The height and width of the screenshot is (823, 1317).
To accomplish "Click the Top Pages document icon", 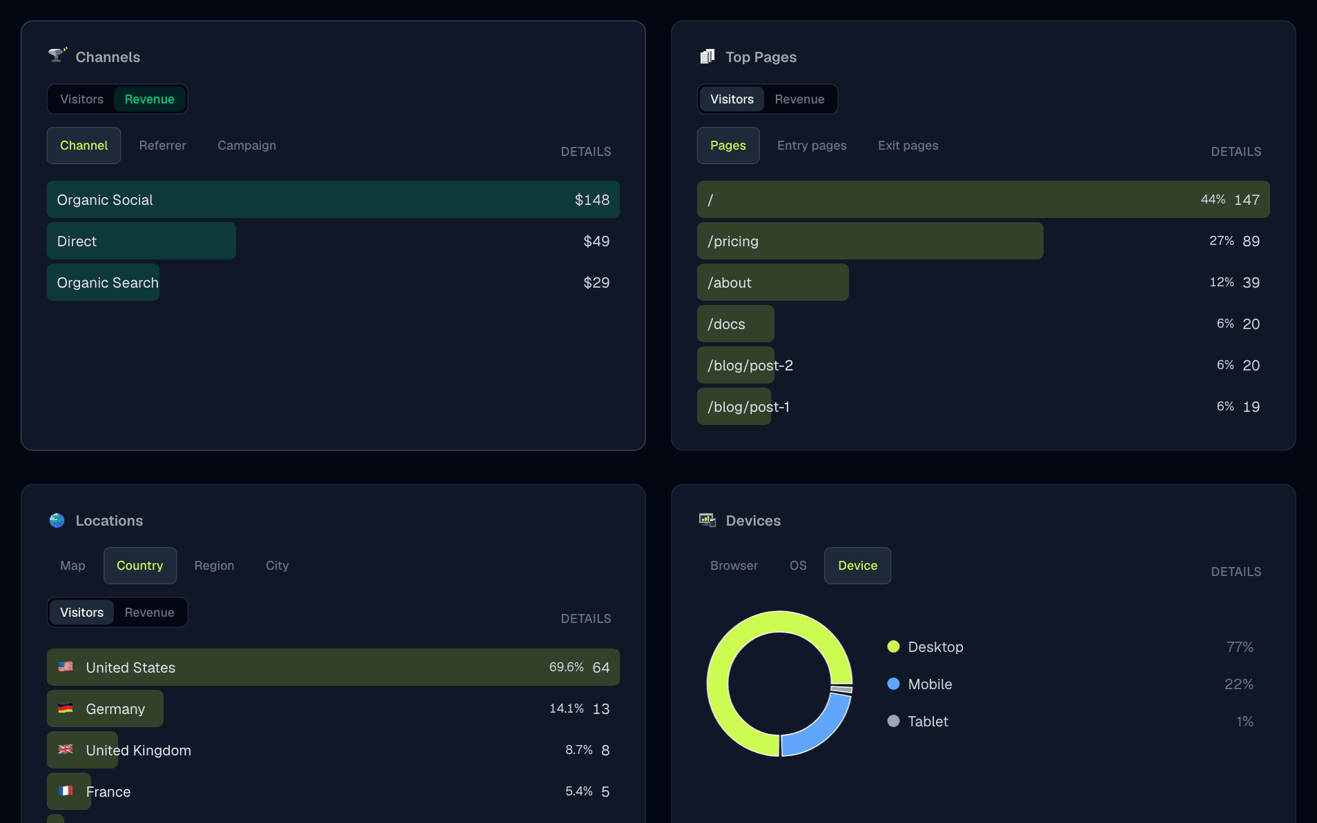I will [x=708, y=57].
